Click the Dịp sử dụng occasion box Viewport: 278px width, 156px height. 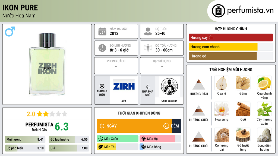[162, 66]
